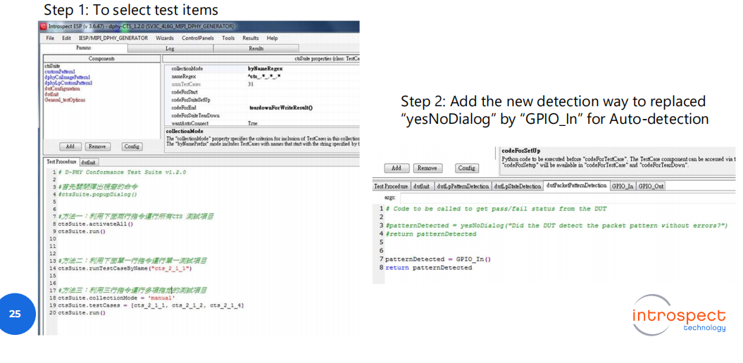The height and width of the screenshot is (363, 743).
Task: Click code line ctsSuite.runTestCaseByName("cts_2_1_1")
Action: pos(125,268)
